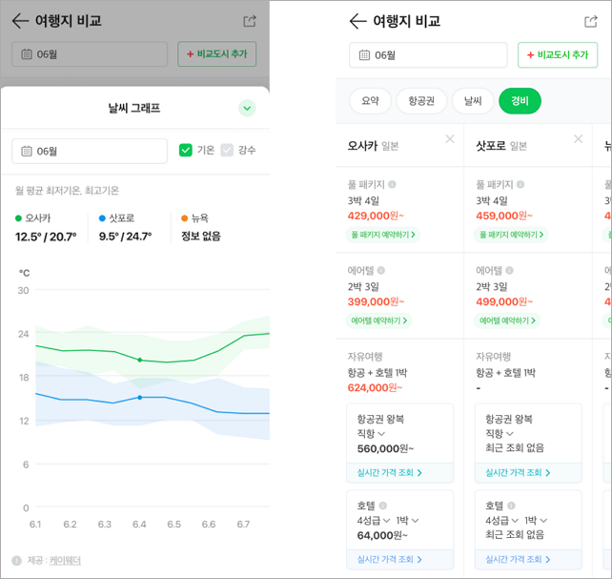The image size is (612, 579).
Task: Remove Sapporo column with its X icon
Action: pos(578,139)
